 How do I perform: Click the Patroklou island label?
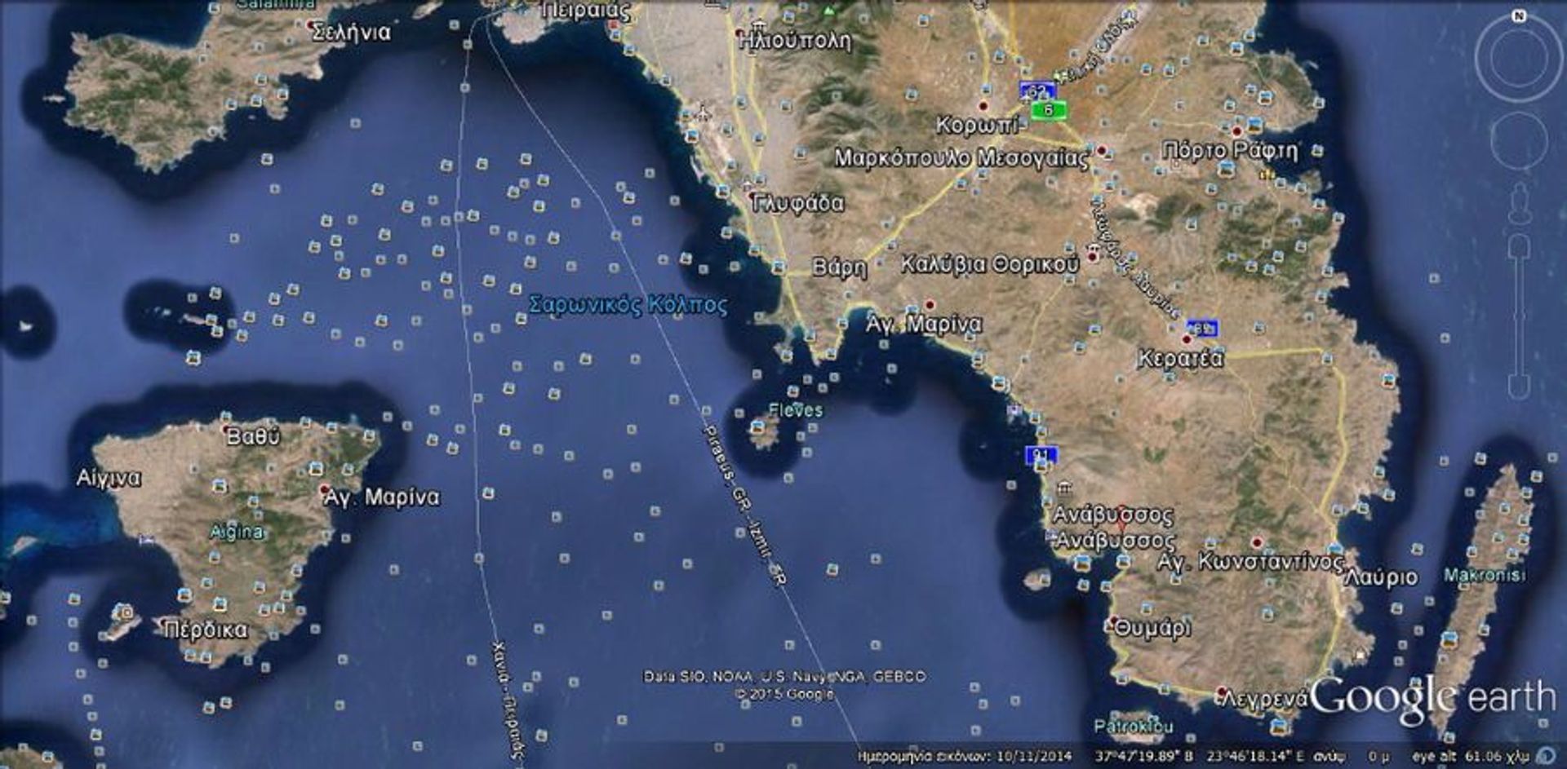[1134, 726]
